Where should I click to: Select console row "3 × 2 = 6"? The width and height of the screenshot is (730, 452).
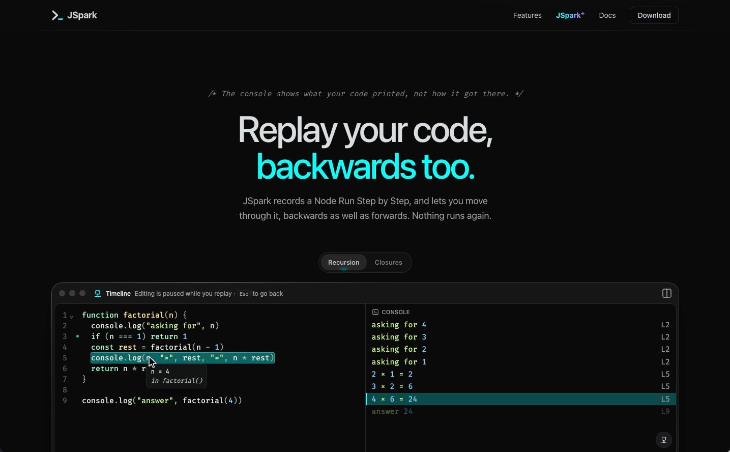point(520,386)
